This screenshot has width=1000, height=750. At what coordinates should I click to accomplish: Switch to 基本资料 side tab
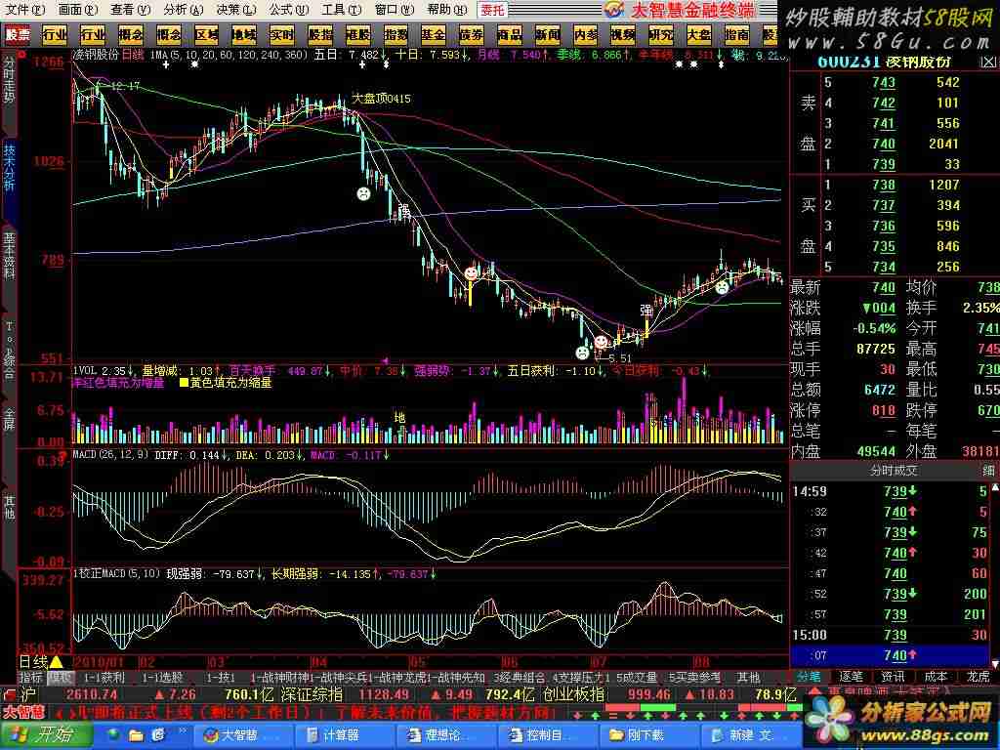click(x=9, y=256)
